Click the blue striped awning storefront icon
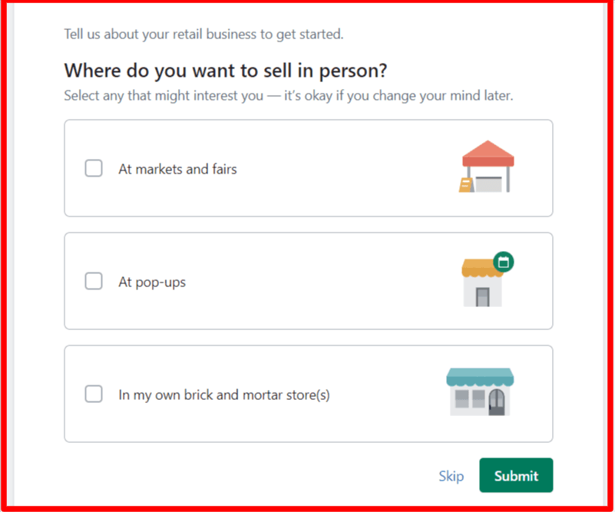This screenshot has width=615, height=512. tap(479, 378)
